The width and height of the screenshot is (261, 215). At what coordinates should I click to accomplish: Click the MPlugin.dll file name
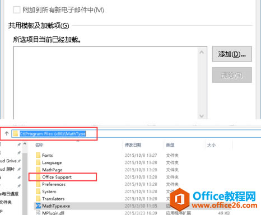[53, 213]
